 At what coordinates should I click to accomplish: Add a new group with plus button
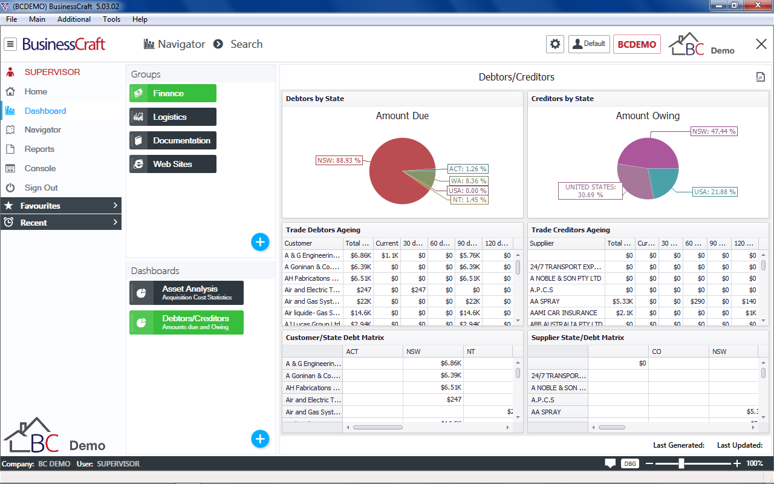tap(260, 242)
